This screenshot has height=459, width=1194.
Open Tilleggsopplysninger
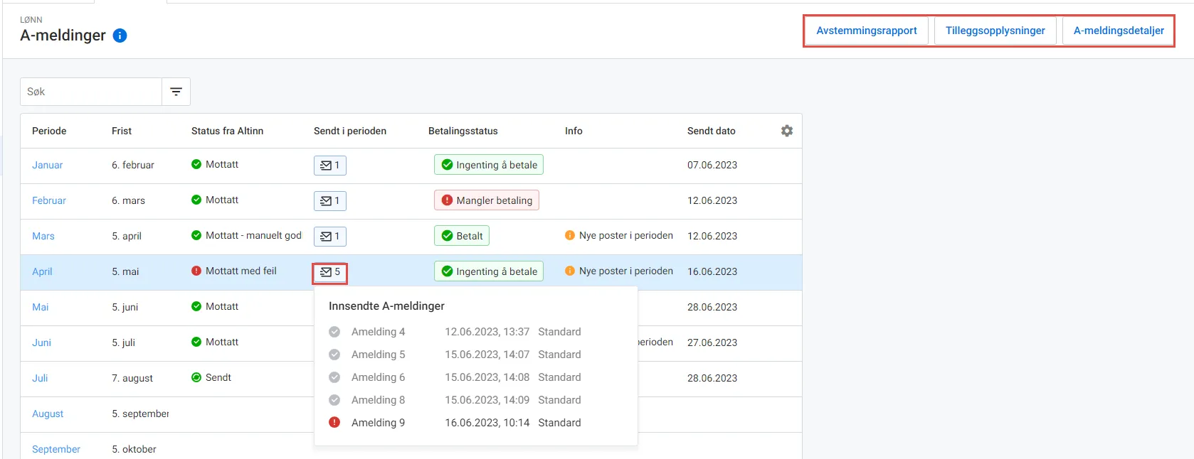(995, 31)
